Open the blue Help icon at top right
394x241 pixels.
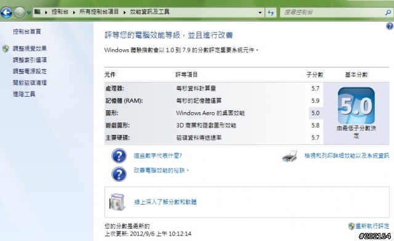[x=390, y=26]
